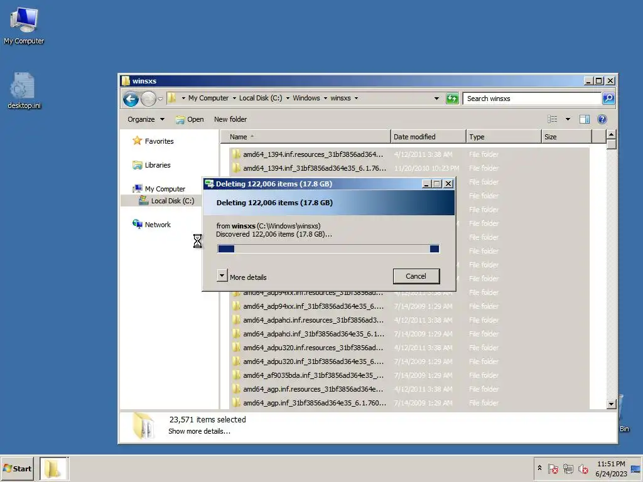Select folder amd64_af9035bda.inf_31bf3856ad364e35_...
643x482 pixels.
click(409, 375)
